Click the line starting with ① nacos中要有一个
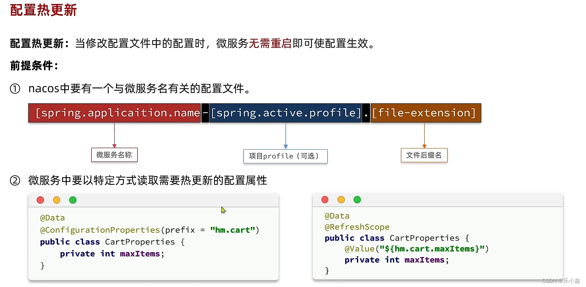The height and width of the screenshot is (287, 586). point(131,89)
